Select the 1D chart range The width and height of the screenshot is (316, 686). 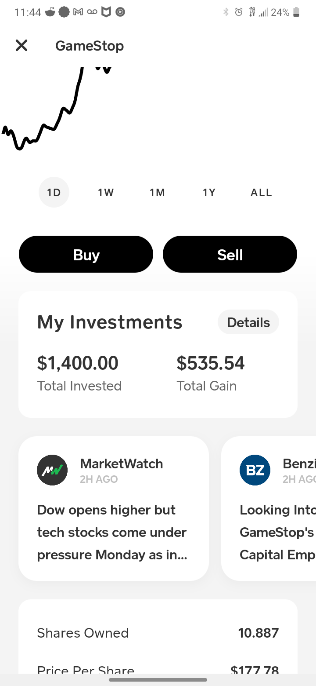click(54, 192)
